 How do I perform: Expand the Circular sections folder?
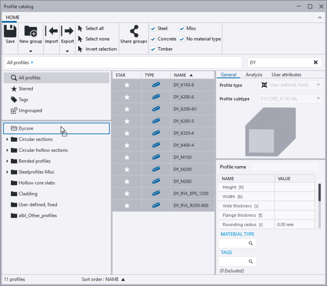pyautogui.click(x=7, y=139)
